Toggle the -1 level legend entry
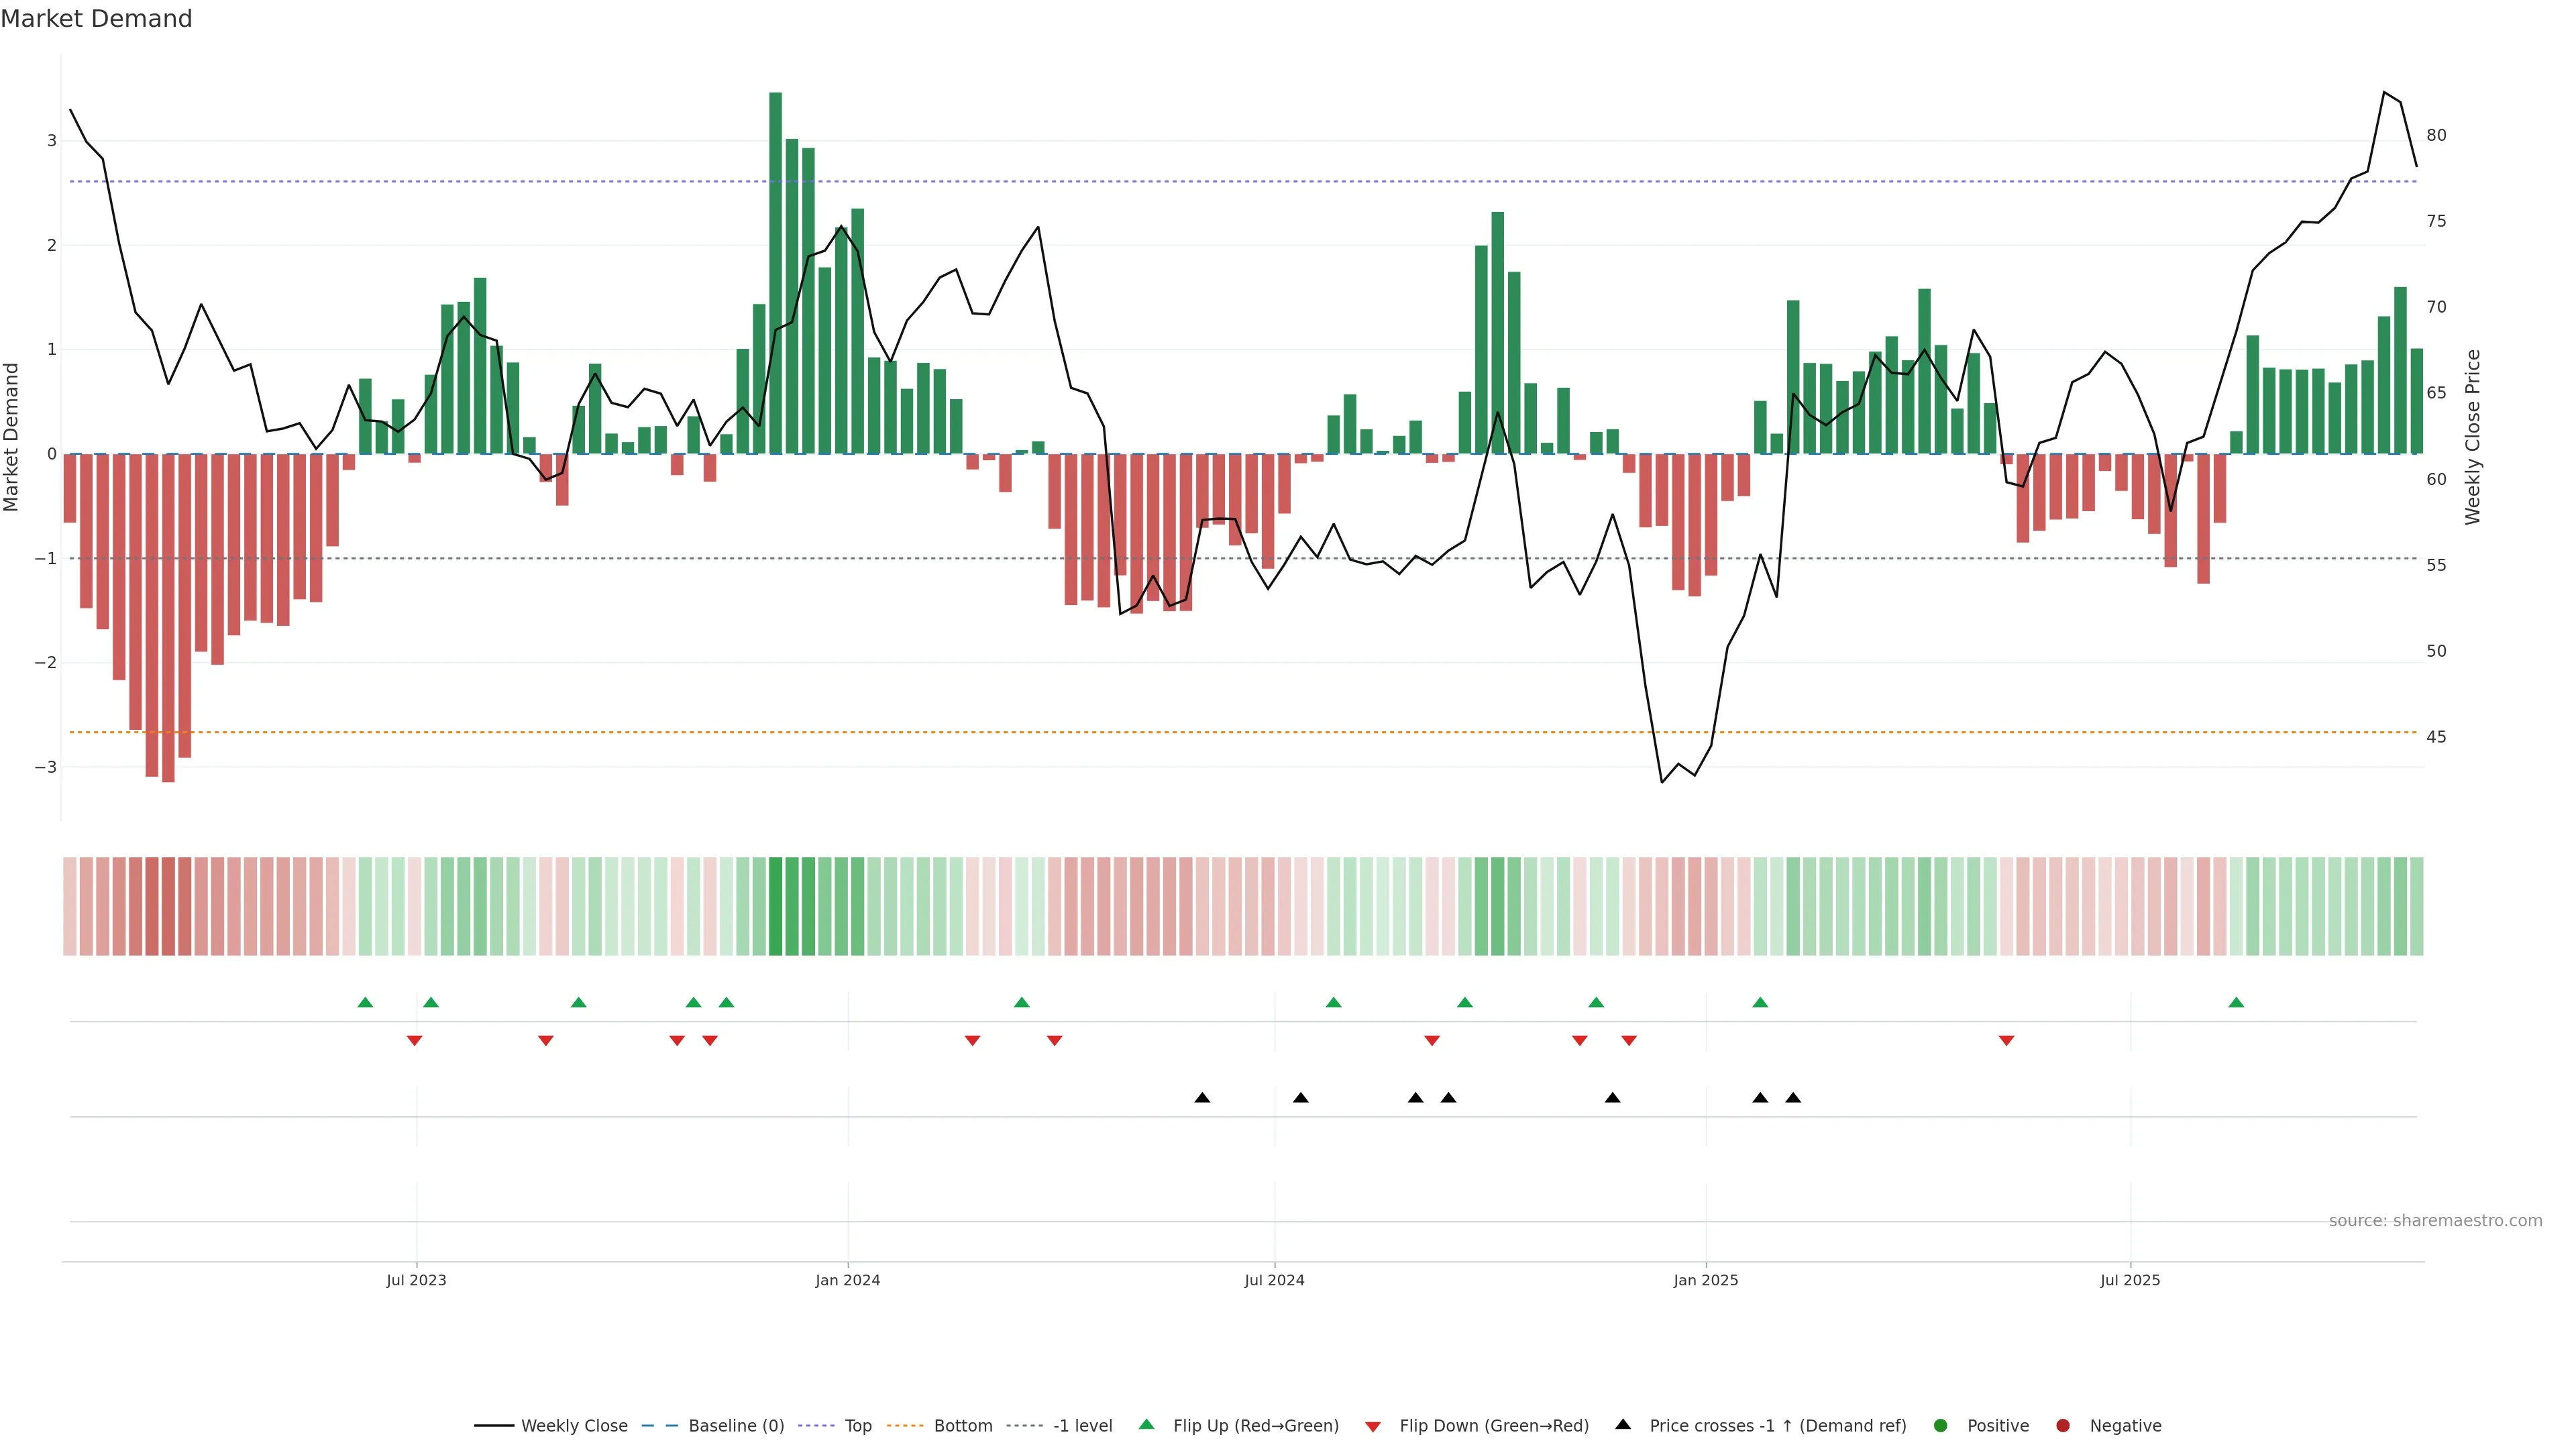2576x1449 pixels. (1082, 1426)
